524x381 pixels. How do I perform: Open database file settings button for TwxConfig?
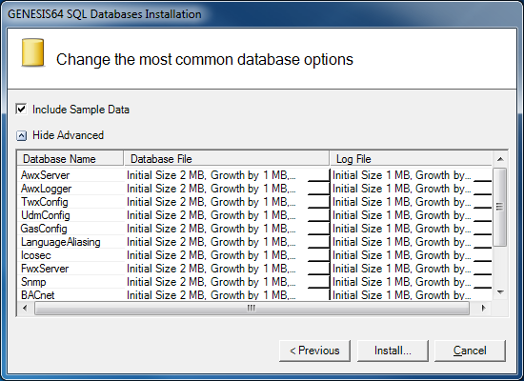(x=318, y=202)
